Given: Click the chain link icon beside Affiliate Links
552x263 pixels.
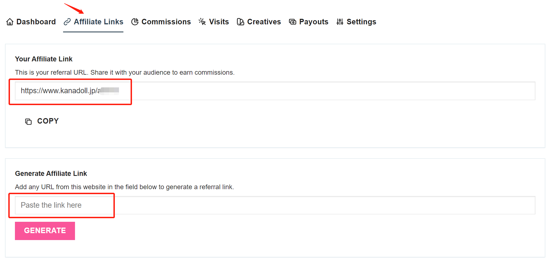Looking at the screenshot, I should click(x=67, y=22).
